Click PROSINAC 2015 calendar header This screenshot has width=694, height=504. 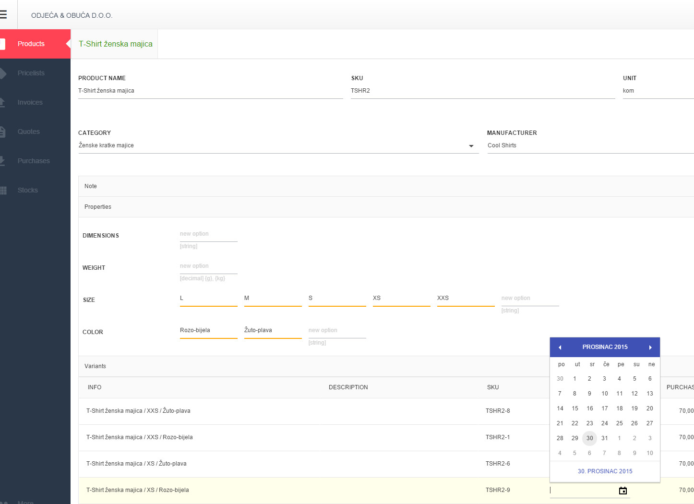click(605, 347)
